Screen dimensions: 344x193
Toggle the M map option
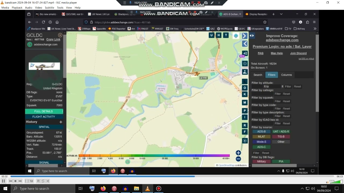click(245, 102)
